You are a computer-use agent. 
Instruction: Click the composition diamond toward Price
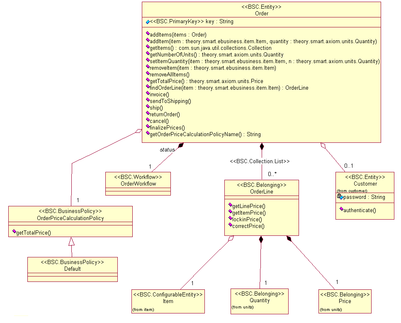pyautogui.click(x=289, y=239)
